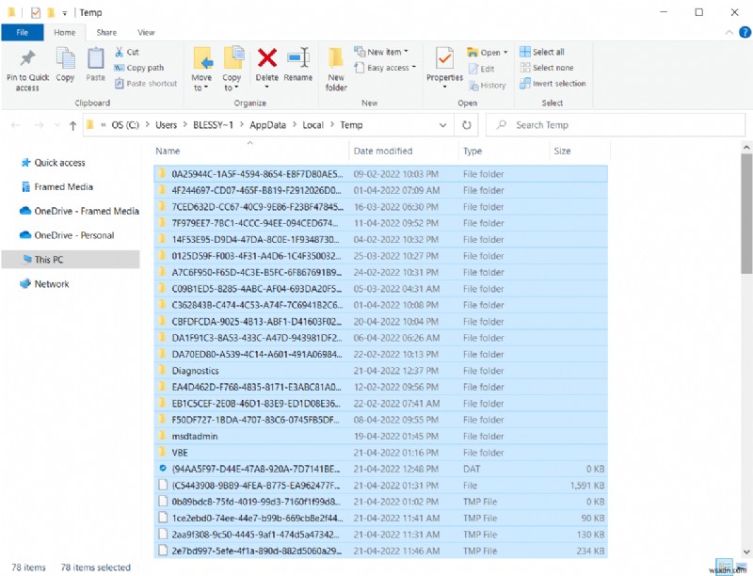Click the Copy icon in the ribbon
This screenshot has height=576, width=753.
65,61
